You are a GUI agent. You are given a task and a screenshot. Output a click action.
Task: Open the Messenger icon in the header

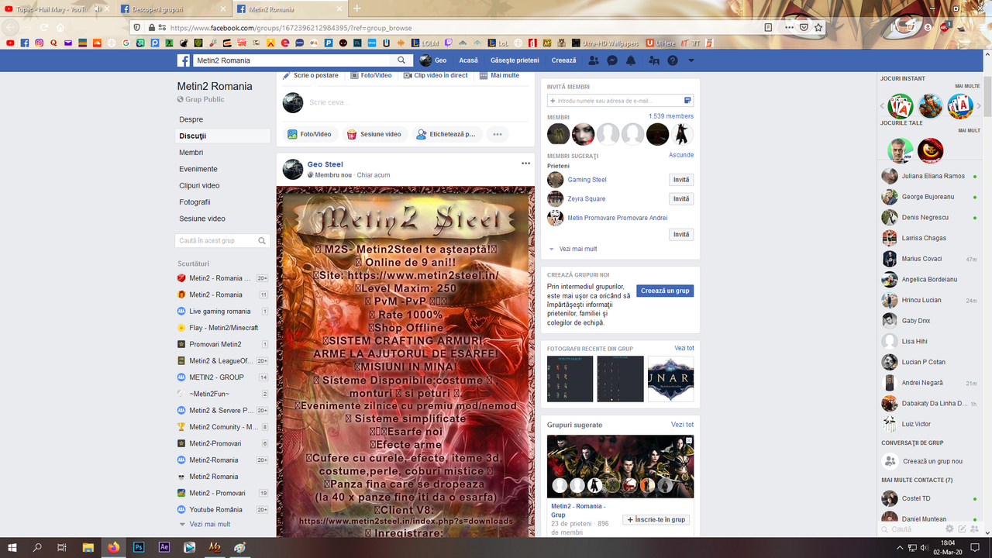point(612,60)
